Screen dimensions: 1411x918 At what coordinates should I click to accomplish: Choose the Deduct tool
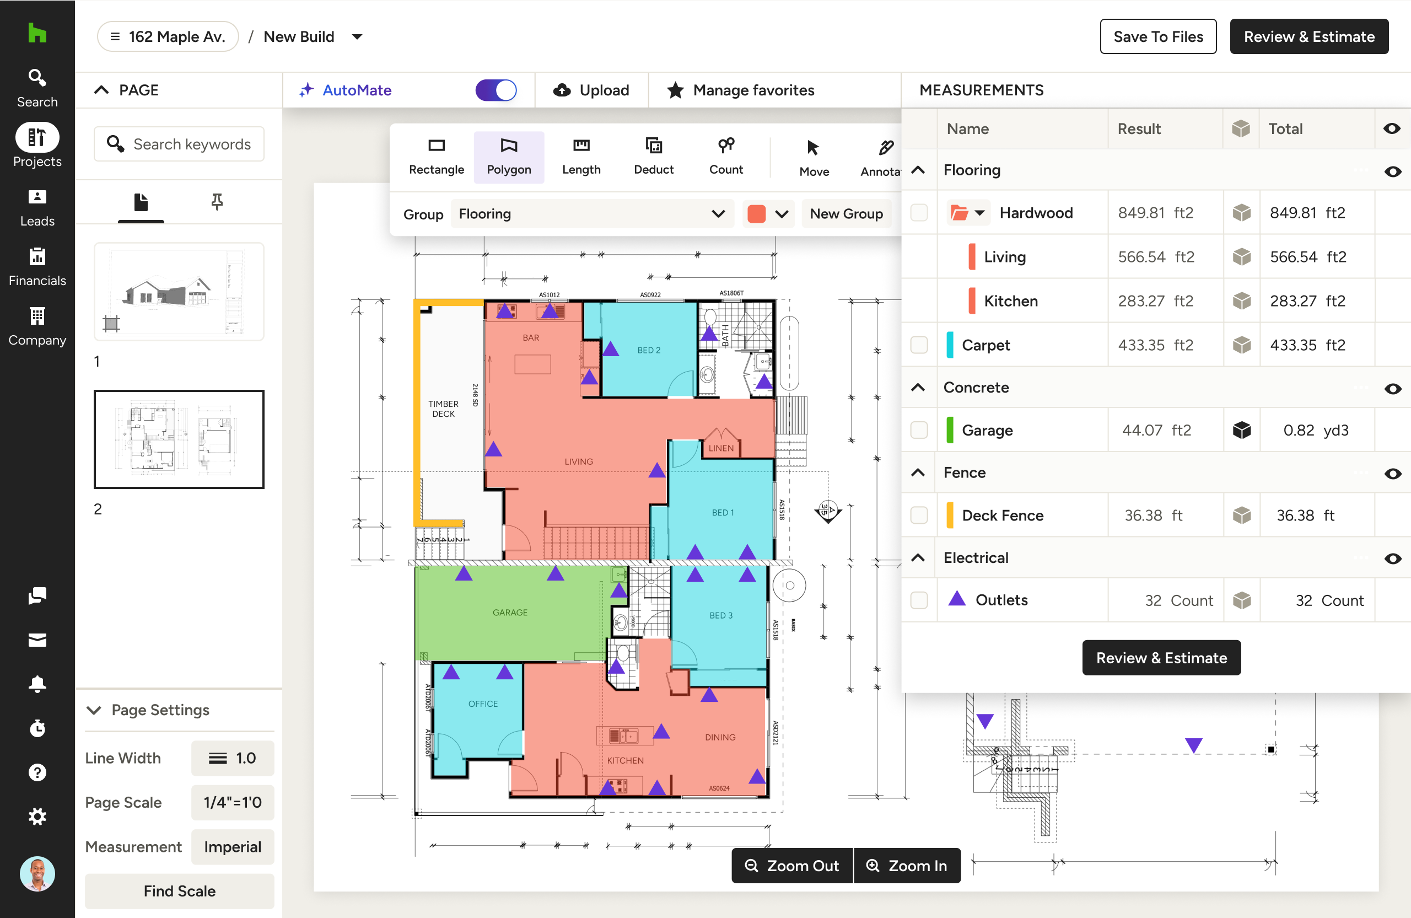[x=653, y=157]
